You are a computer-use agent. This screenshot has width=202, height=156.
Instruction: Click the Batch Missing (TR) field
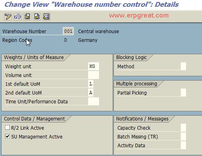[183, 136]
